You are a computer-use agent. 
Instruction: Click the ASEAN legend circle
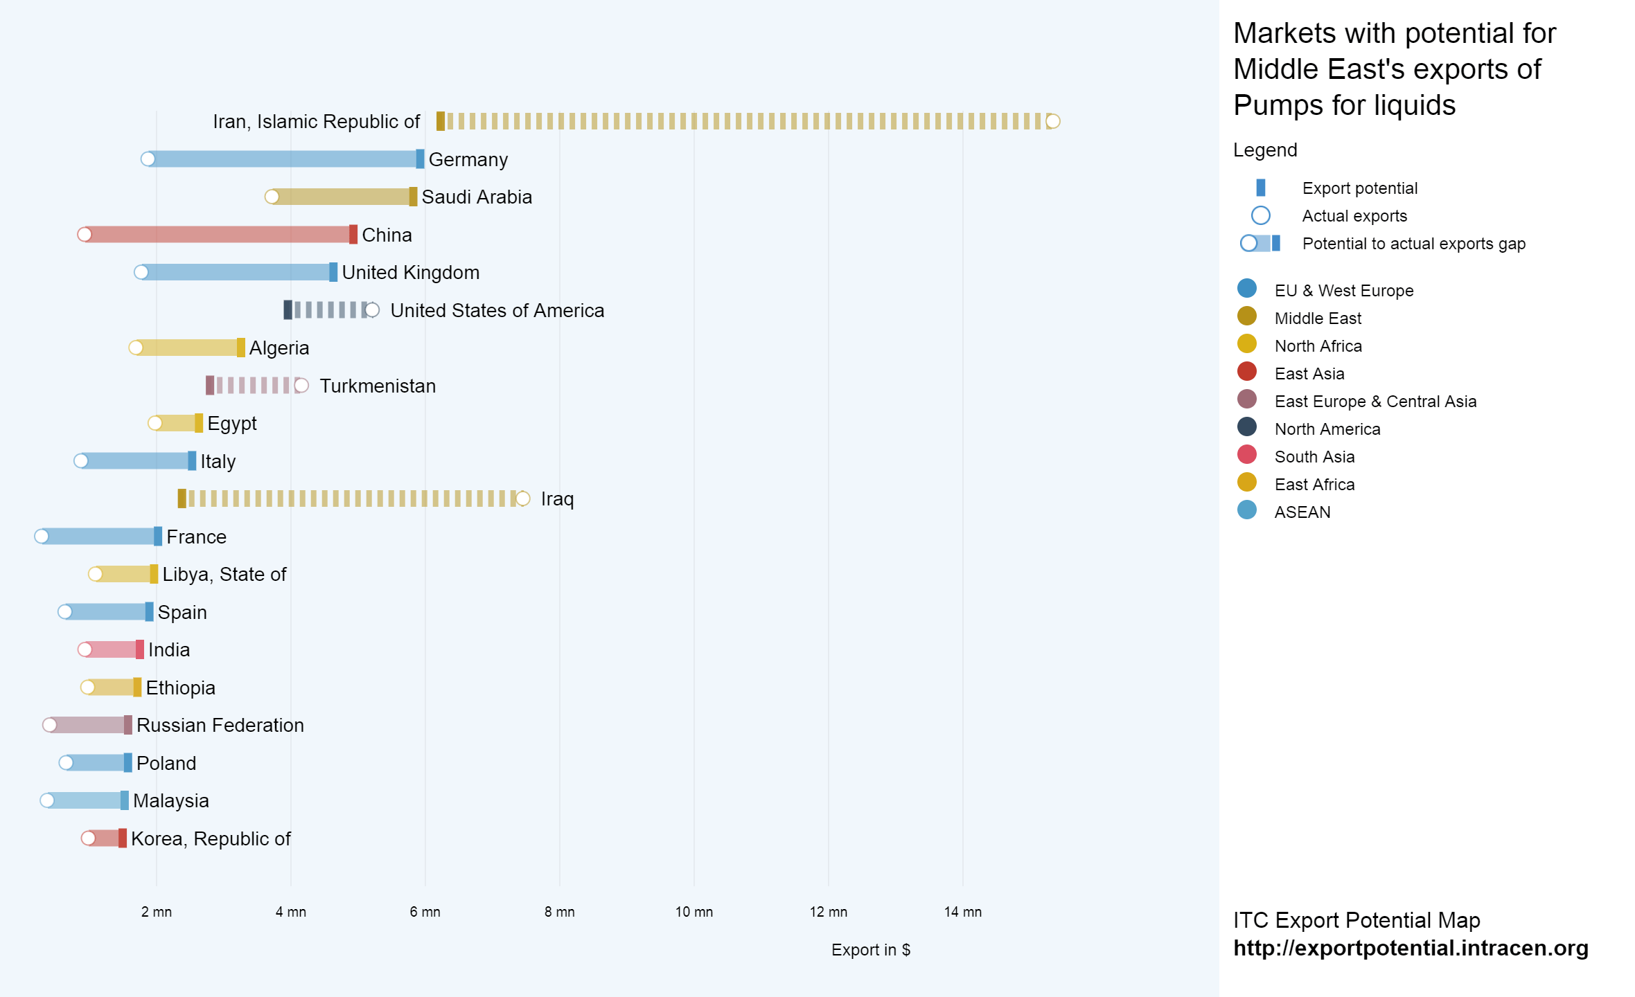tap(1246, 510)
